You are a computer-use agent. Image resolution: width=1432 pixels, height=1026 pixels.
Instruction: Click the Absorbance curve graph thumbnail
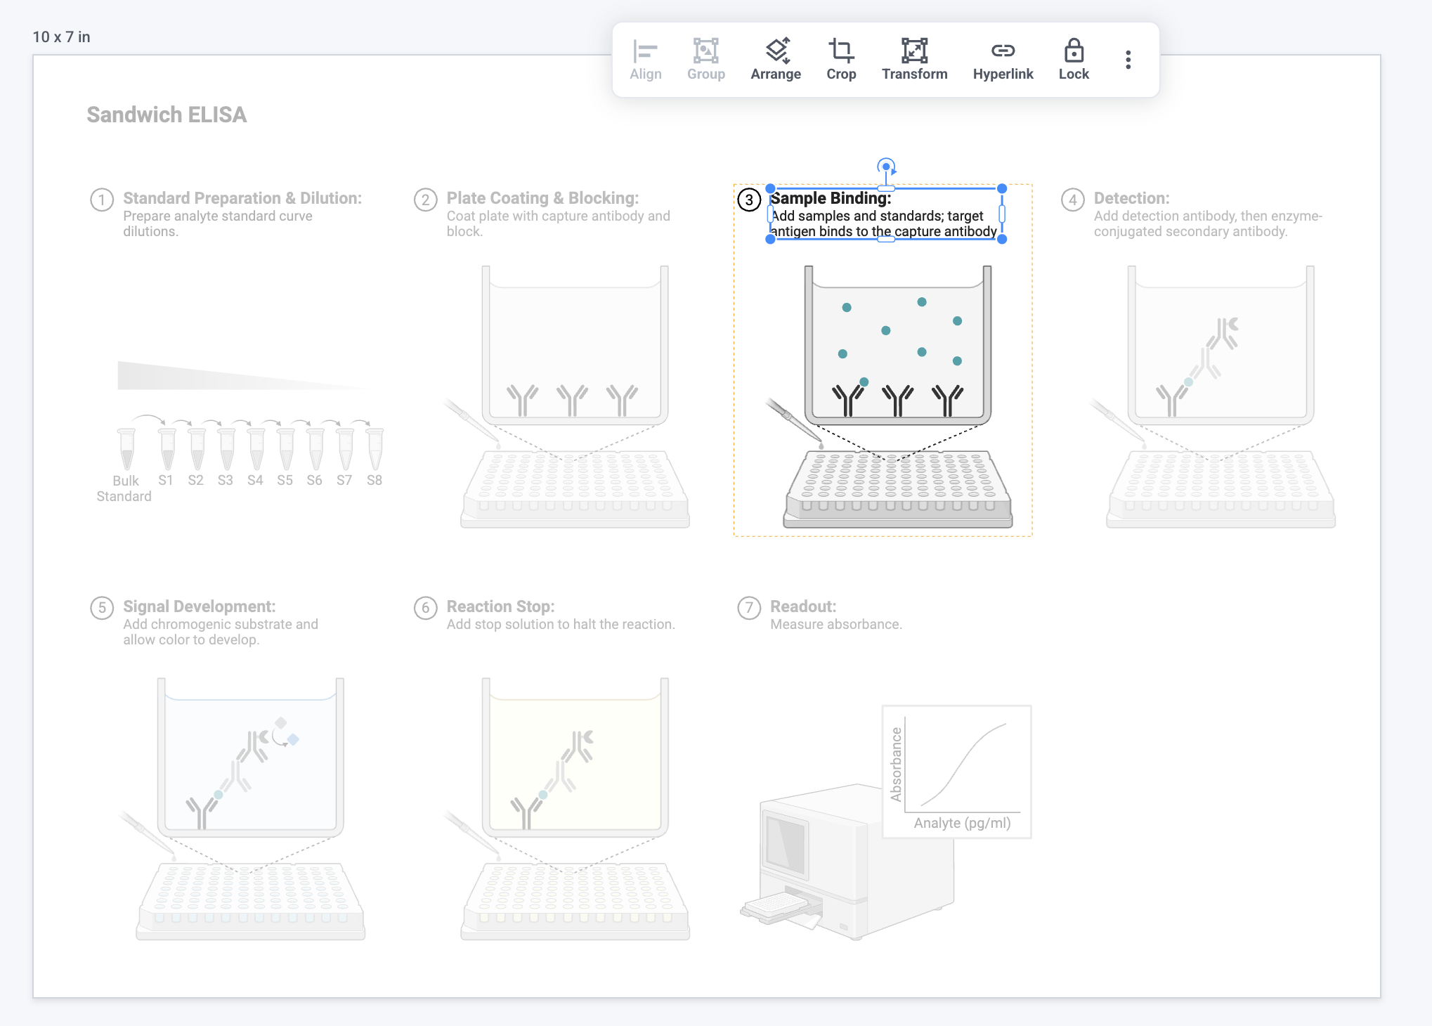[x=956, y=772]
